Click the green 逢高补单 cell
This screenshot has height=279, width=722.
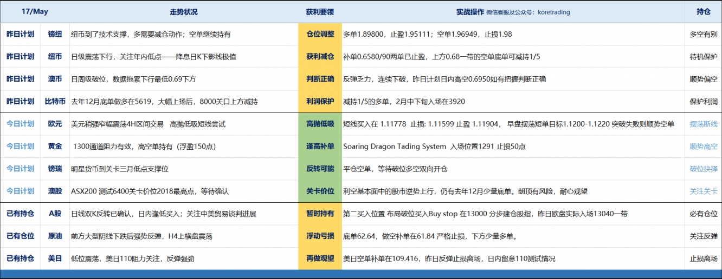click(320, 146)
